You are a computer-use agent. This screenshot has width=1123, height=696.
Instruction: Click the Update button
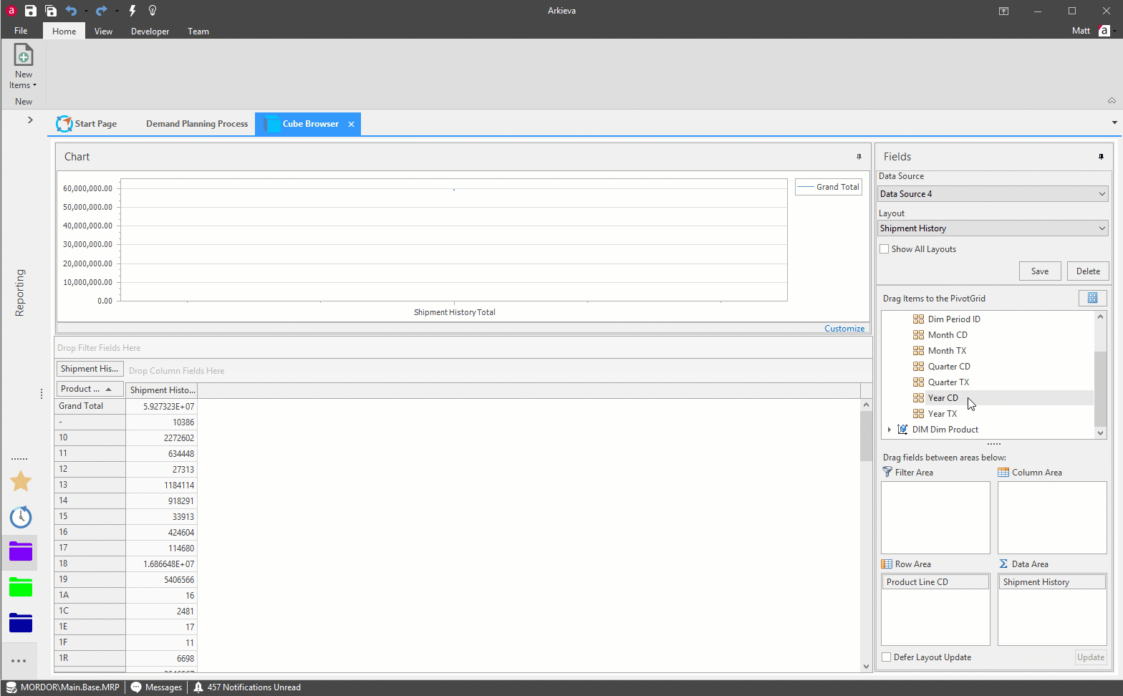coord(1091,657)
